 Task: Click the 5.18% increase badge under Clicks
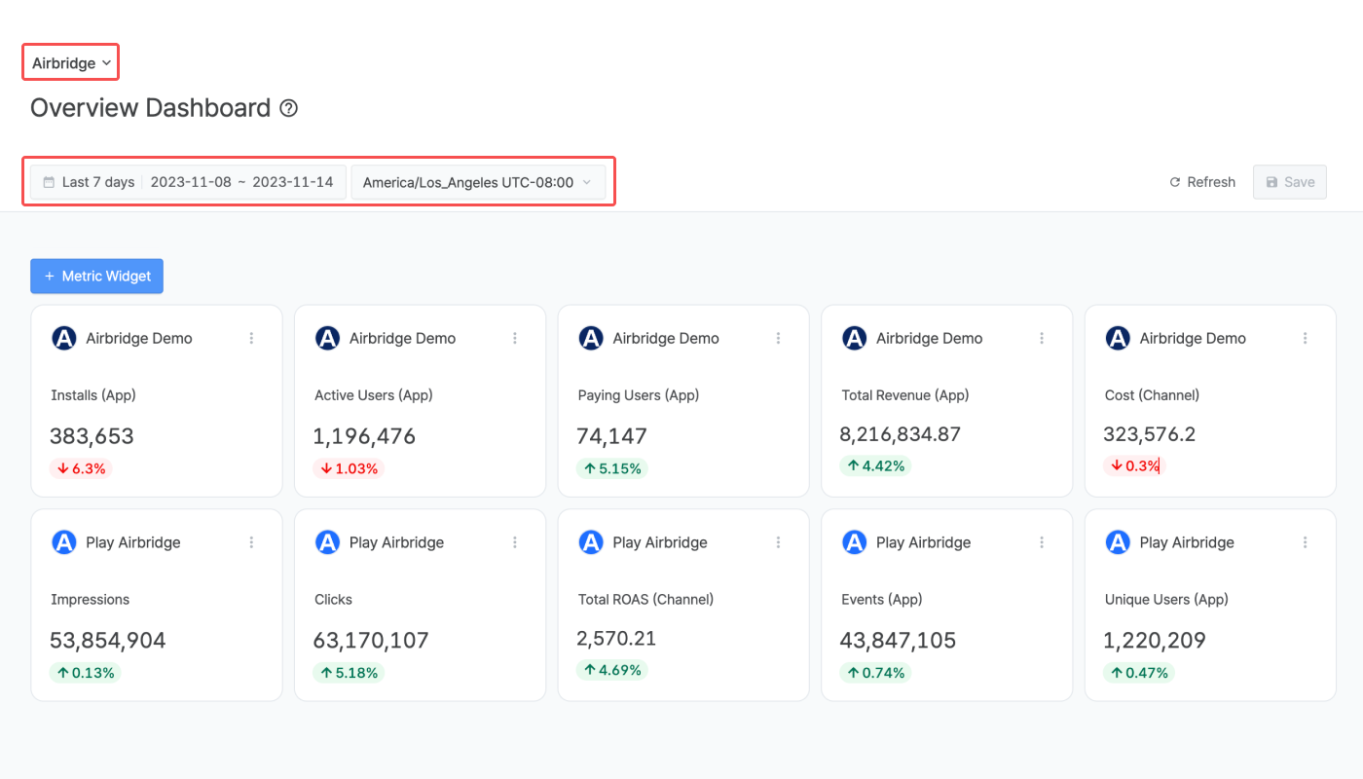pos(346,673)
